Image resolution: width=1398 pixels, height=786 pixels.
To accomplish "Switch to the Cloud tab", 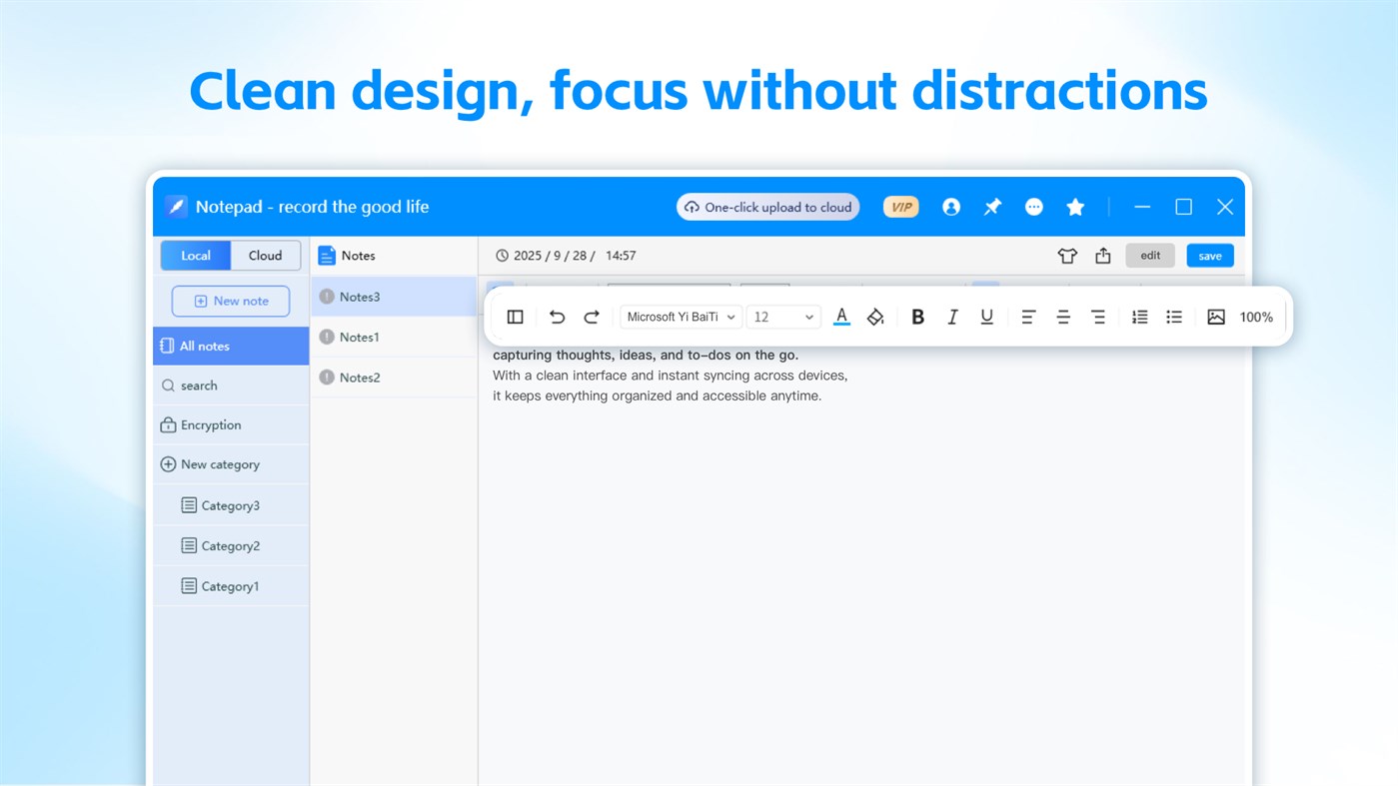I will (266, 256).
